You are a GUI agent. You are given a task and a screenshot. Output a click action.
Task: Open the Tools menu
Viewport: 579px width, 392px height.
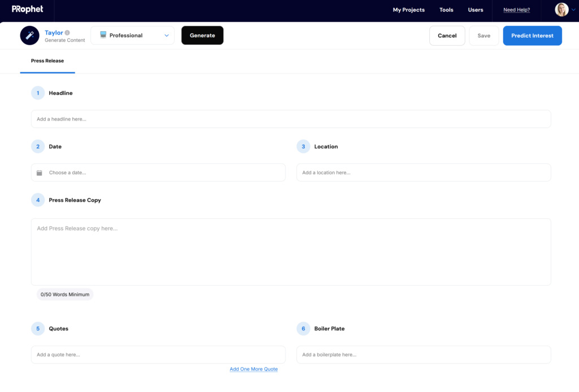pyautogui.click(x=446, y=10)
